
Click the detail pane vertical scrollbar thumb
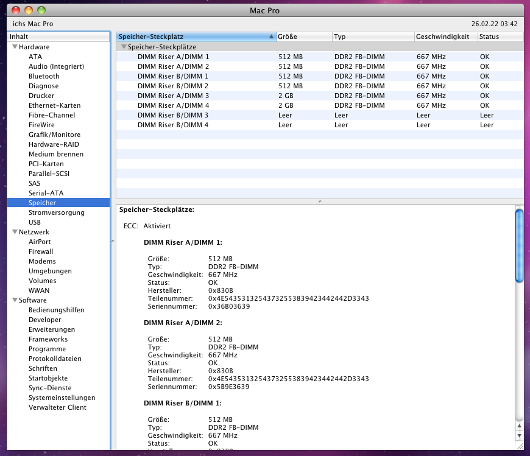[519, 245]
